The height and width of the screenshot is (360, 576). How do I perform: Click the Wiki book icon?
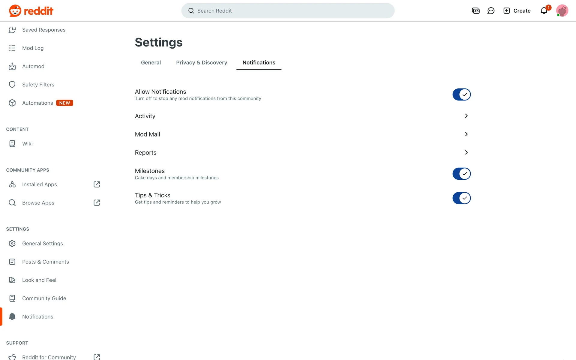[12, 144]
